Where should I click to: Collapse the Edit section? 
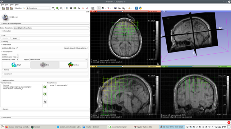click(45, 35)
